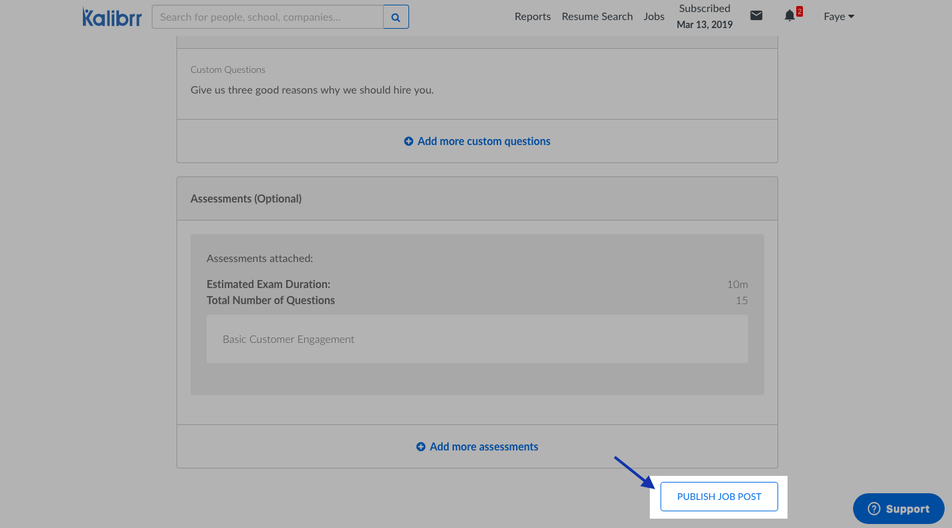The width and height of the screenshot is (952, 528).
Task: Click plus icon beside Add more assessments
Action: [x=421, y=446]
